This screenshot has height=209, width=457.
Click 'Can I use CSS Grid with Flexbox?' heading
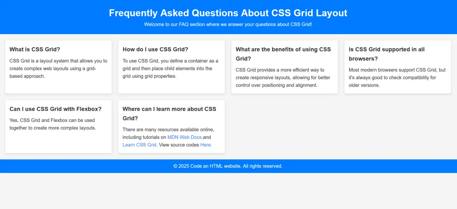pyautogui.click(x=55, y=109)
